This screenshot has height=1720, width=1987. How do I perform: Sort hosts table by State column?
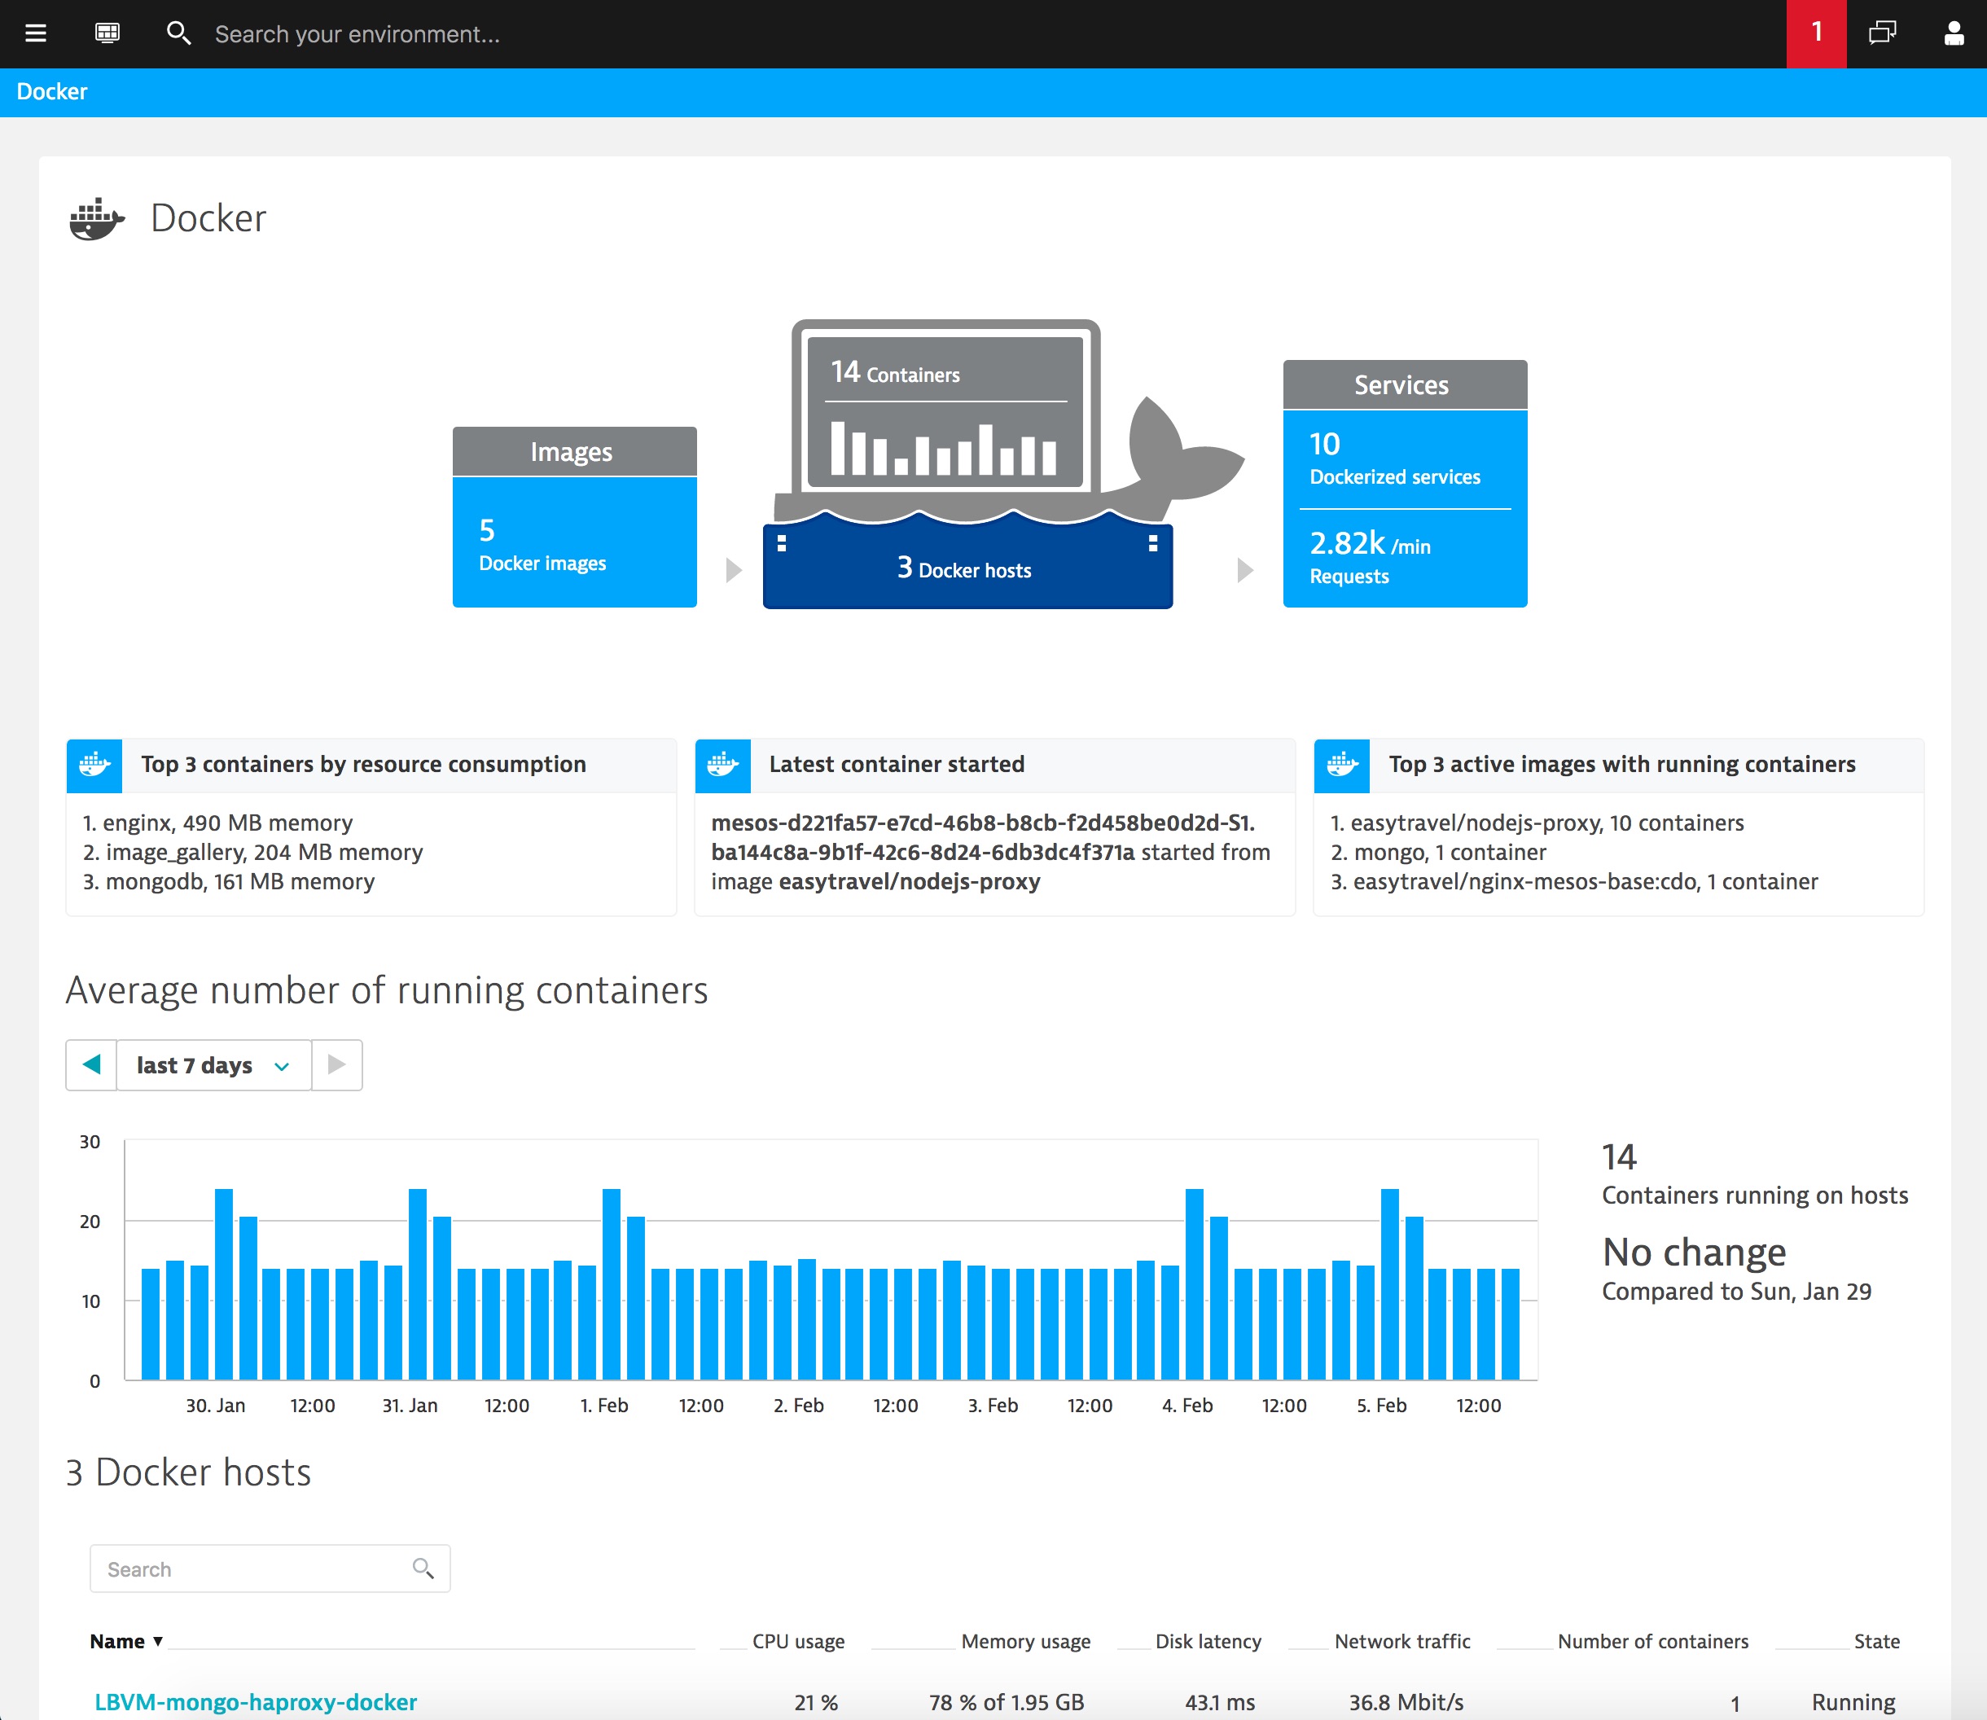tap(1876, 1641)
